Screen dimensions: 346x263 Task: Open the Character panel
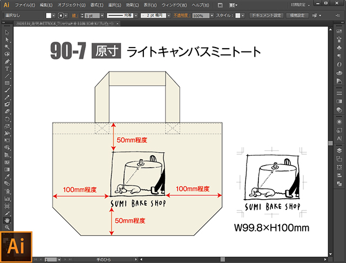point(339,139)
